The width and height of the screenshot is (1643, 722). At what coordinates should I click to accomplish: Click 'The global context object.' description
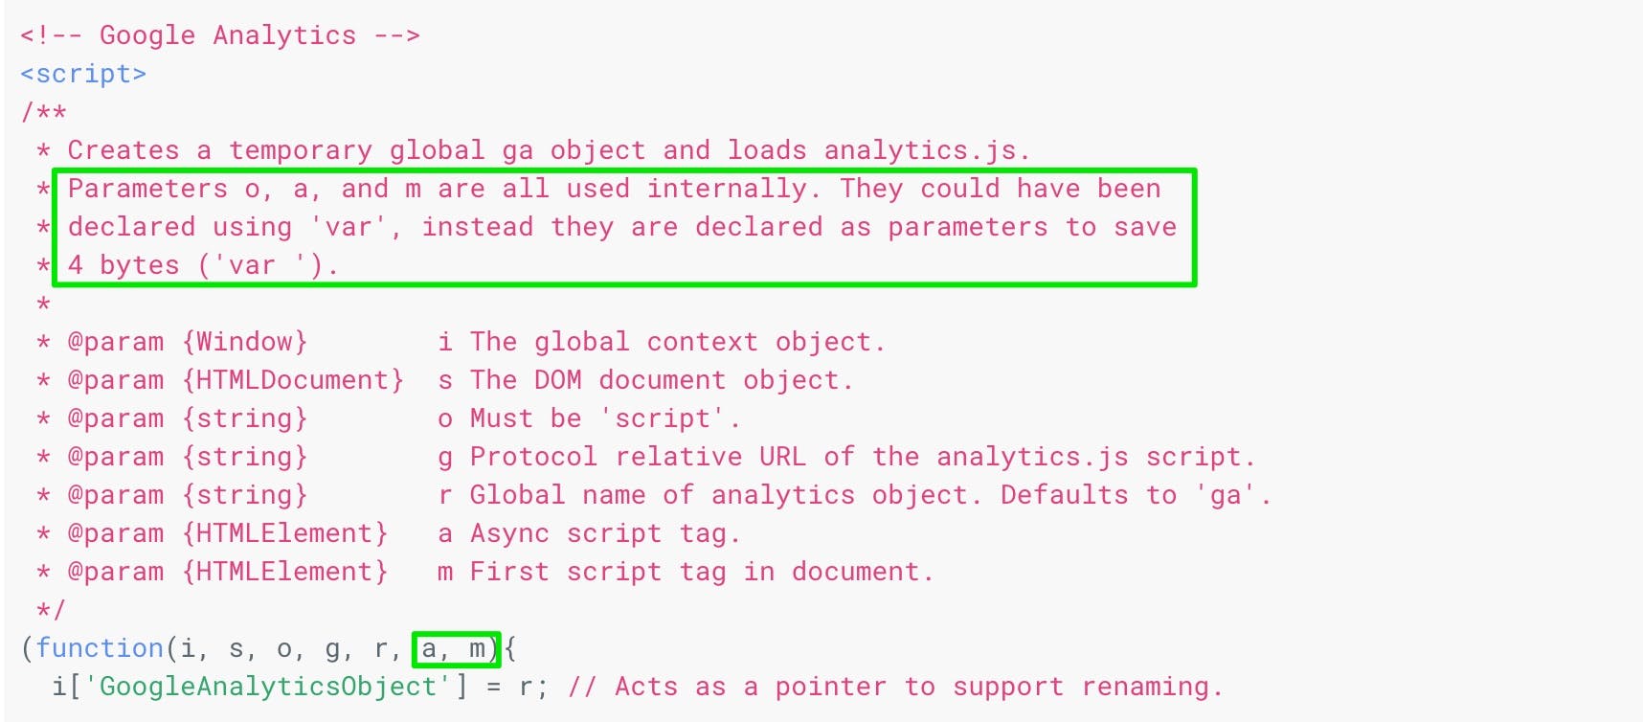(677, 342)
